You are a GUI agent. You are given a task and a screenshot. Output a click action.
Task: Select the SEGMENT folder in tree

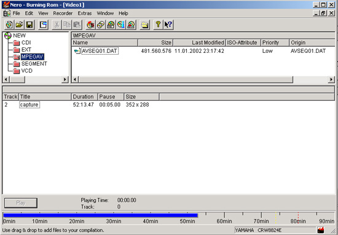pos(34,64)
